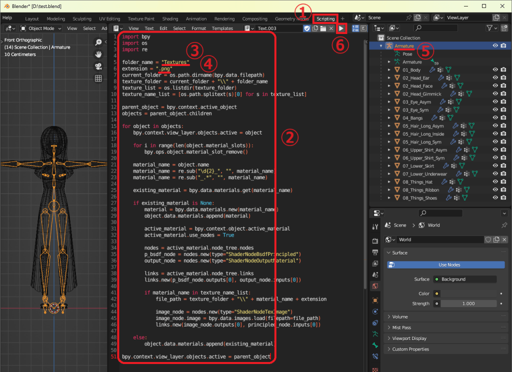The height and width of the screenshot is (372, 512).
Task: Toggle camera view icon in viewport
Action: [x=98, y=66]
